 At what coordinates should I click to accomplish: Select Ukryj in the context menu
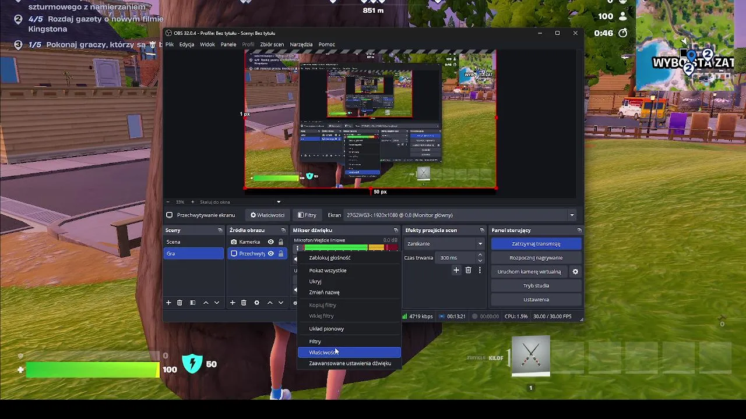pos(349,282)
